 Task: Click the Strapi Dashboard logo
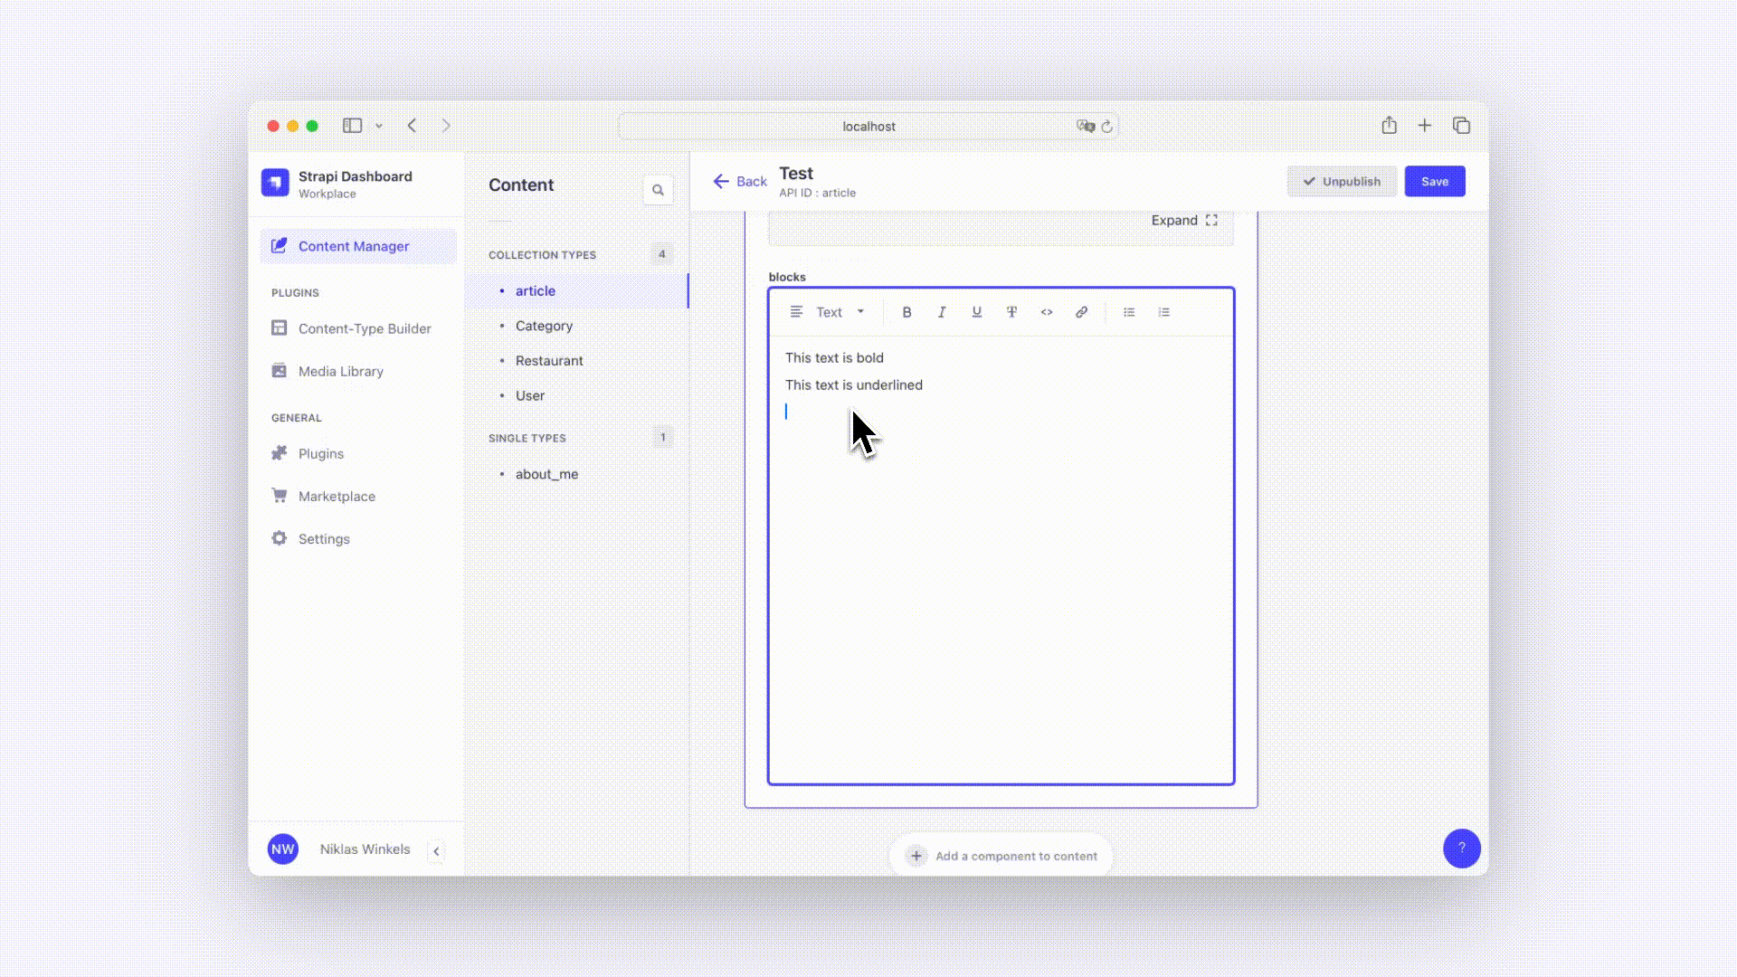275,183
